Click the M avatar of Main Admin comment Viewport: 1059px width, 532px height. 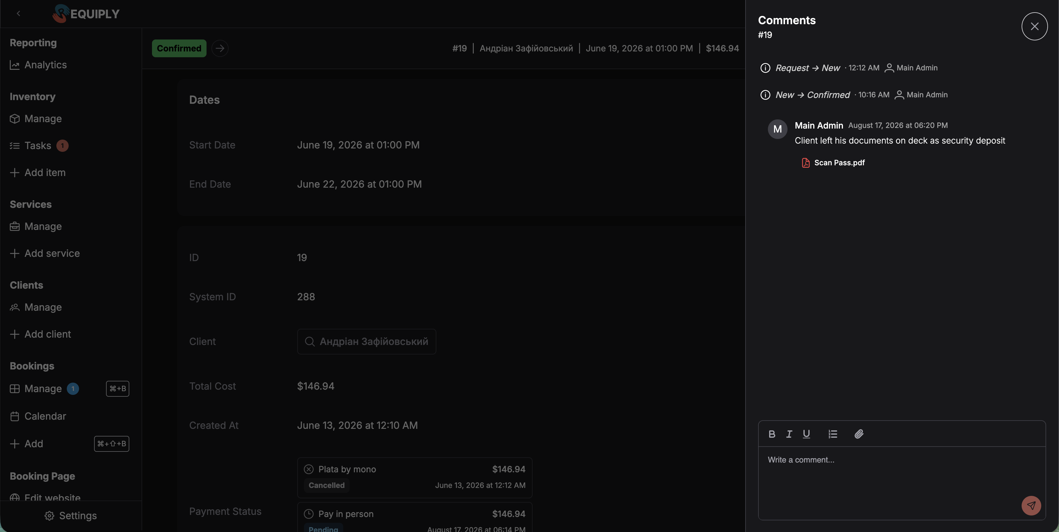click(777, 129)
